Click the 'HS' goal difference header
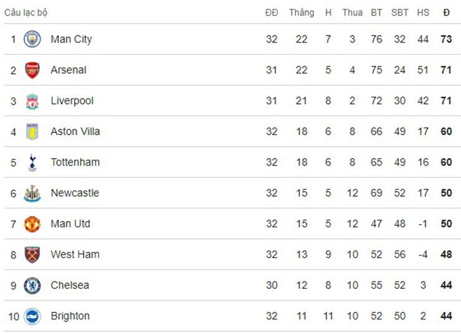461x333 pixels. [x=423, y=12]
